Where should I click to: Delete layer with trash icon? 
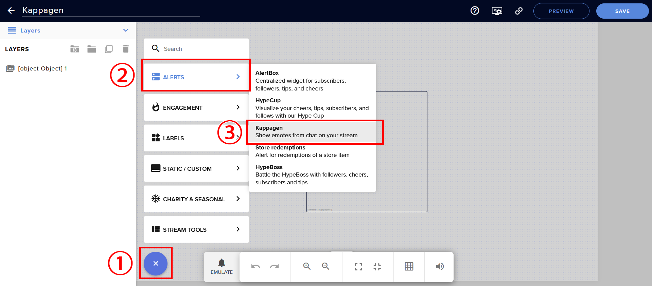(x=126, y=49)
